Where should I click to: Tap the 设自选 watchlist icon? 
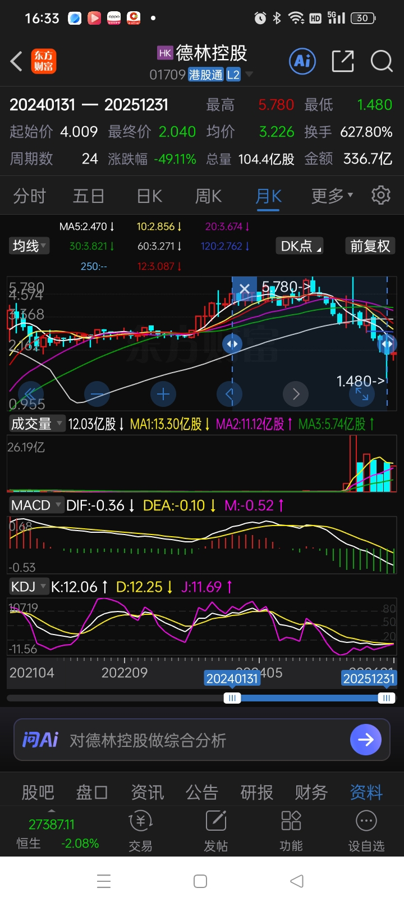(366, 831)
